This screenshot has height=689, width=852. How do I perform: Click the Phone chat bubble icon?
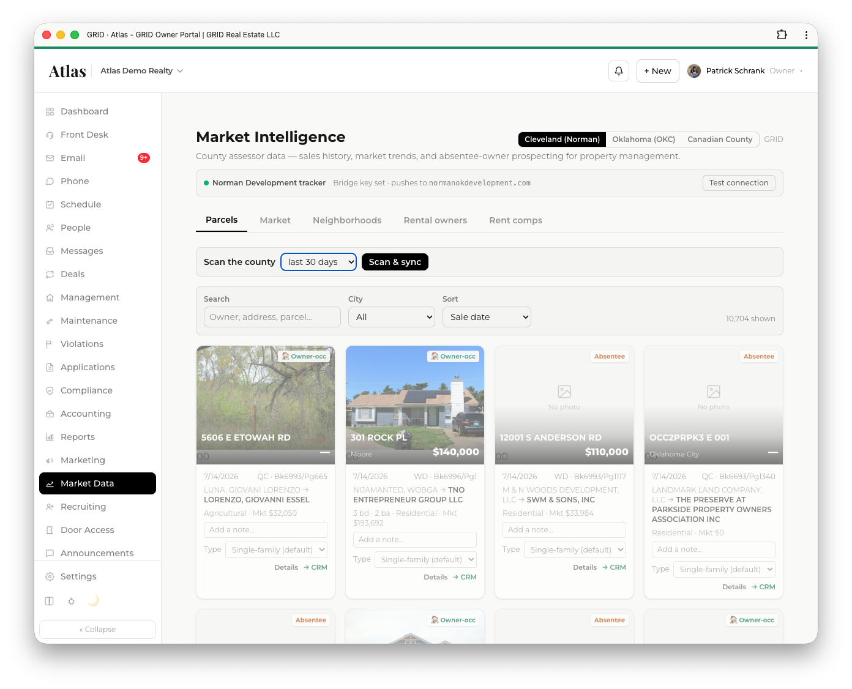click(50, 181)
